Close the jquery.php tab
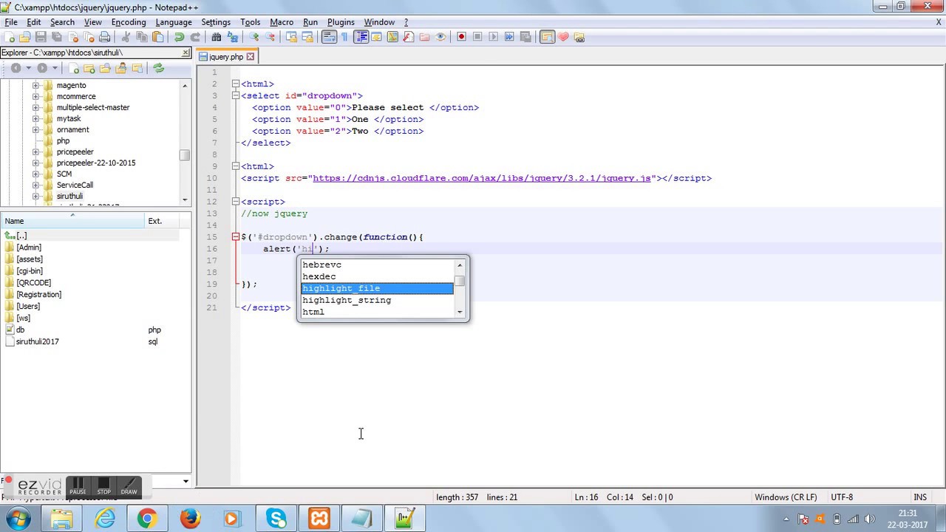The image size is (946, 532). [x=251, y=56]
